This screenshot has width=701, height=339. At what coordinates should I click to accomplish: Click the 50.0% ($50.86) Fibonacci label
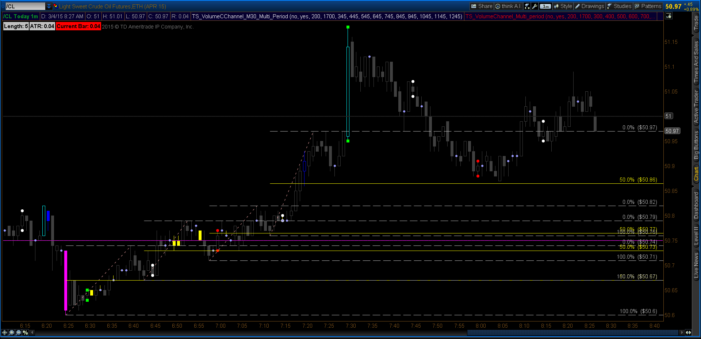[x=638, y=180]
